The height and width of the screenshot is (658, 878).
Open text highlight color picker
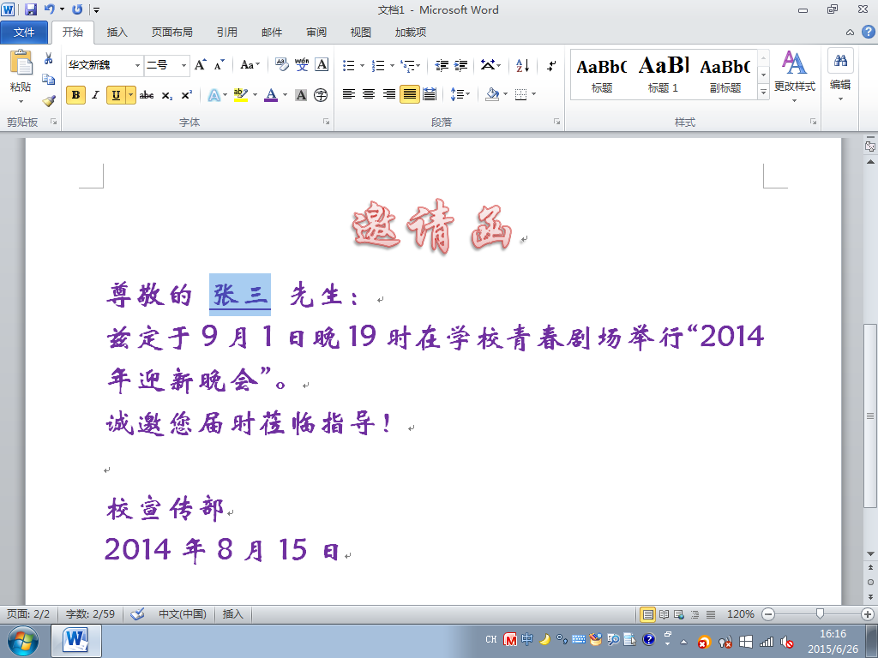click(x=254, y=95)
